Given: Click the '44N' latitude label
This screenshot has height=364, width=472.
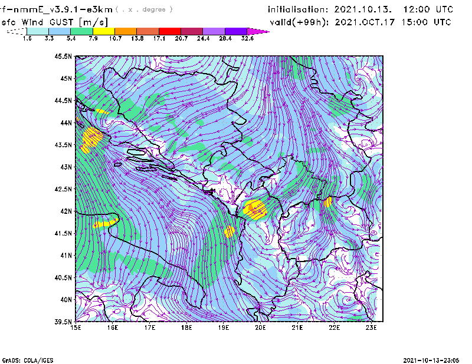Looking at the screenshot, I should point(66,123).
